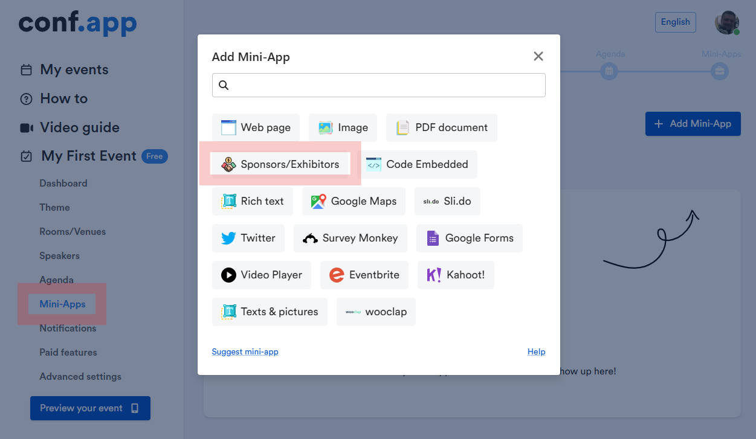The width and height of the screenshot is (756, 439).
Task: Choose the Kahoot! mini-app
Action: point(456,275)
